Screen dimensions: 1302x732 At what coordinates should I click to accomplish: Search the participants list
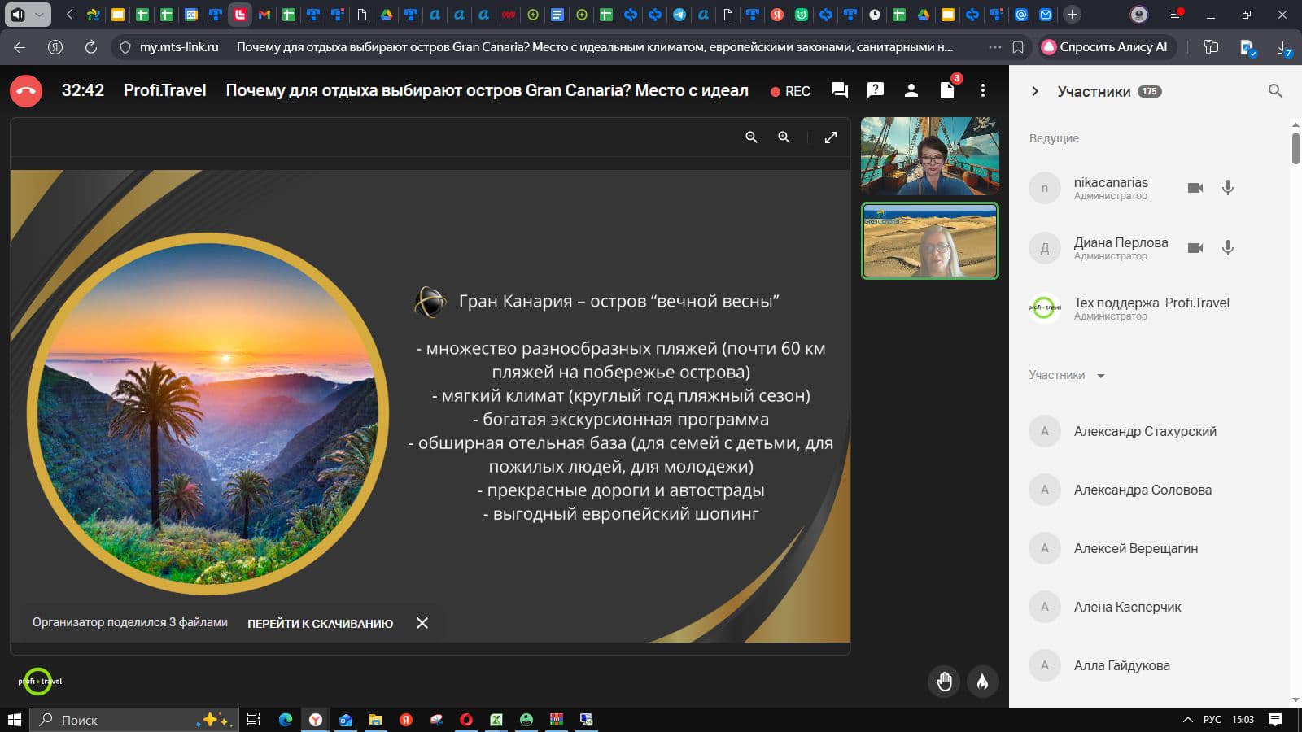pos(1275,91)
